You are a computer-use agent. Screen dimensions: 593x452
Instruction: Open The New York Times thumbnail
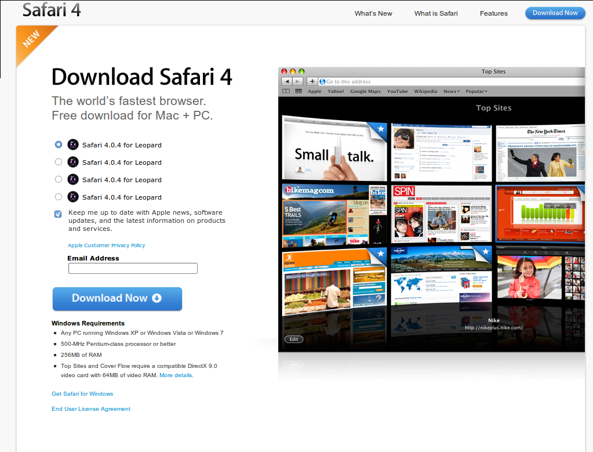click(x=540, y=153)
